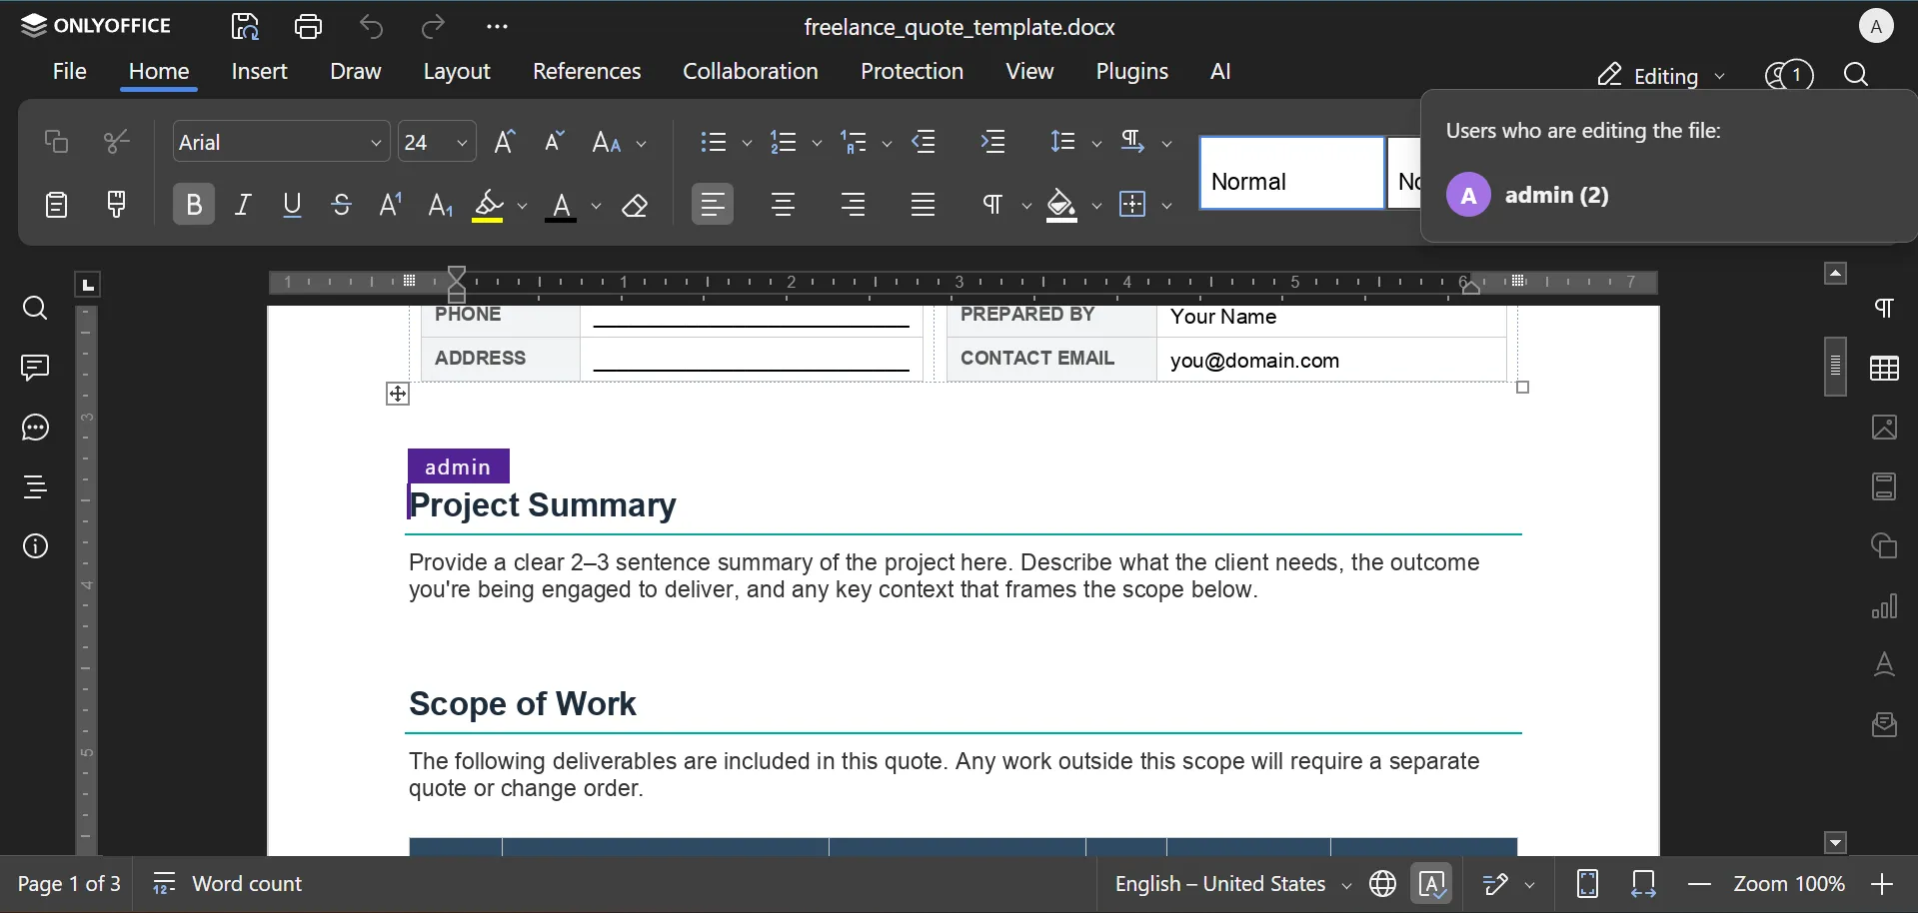Copy selection using the copy icon

[56, 142]
